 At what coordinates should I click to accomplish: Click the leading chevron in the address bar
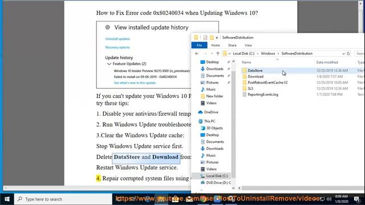(229, 54)
